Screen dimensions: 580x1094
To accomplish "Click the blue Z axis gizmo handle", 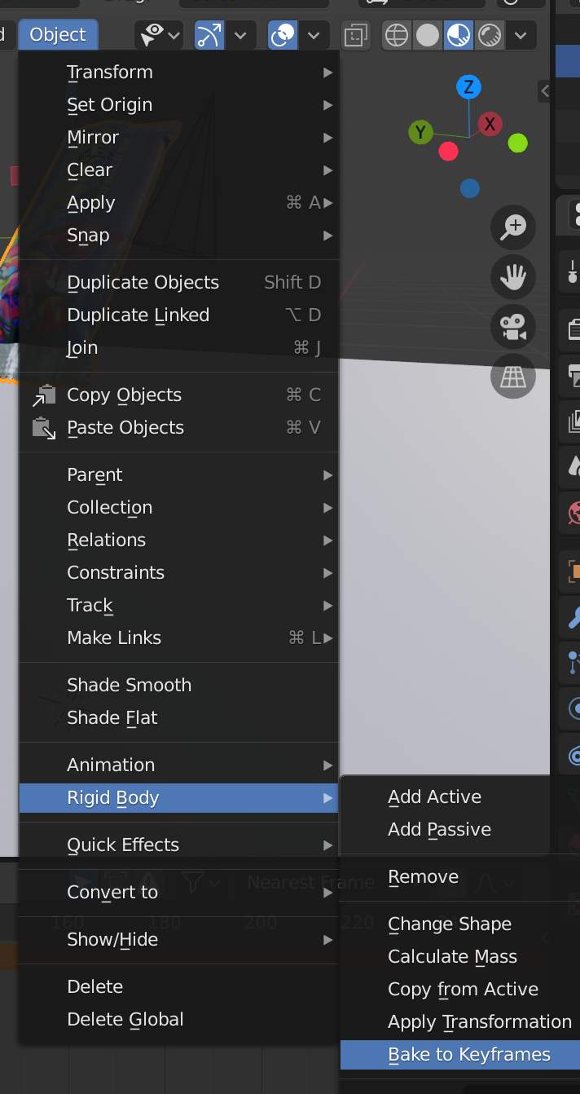I will click(x=468, y=87).
